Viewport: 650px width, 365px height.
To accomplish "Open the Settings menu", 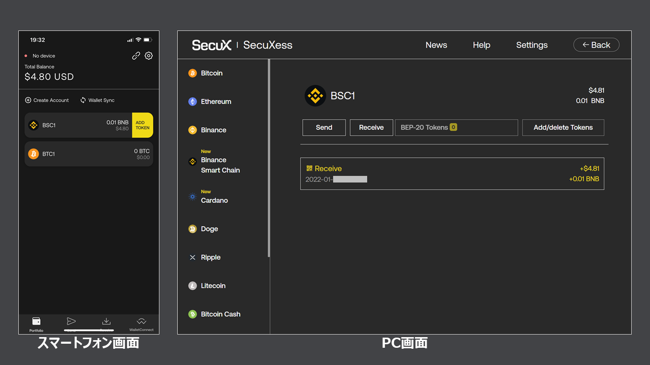I will pyautogui.click(x=532, y=45).
